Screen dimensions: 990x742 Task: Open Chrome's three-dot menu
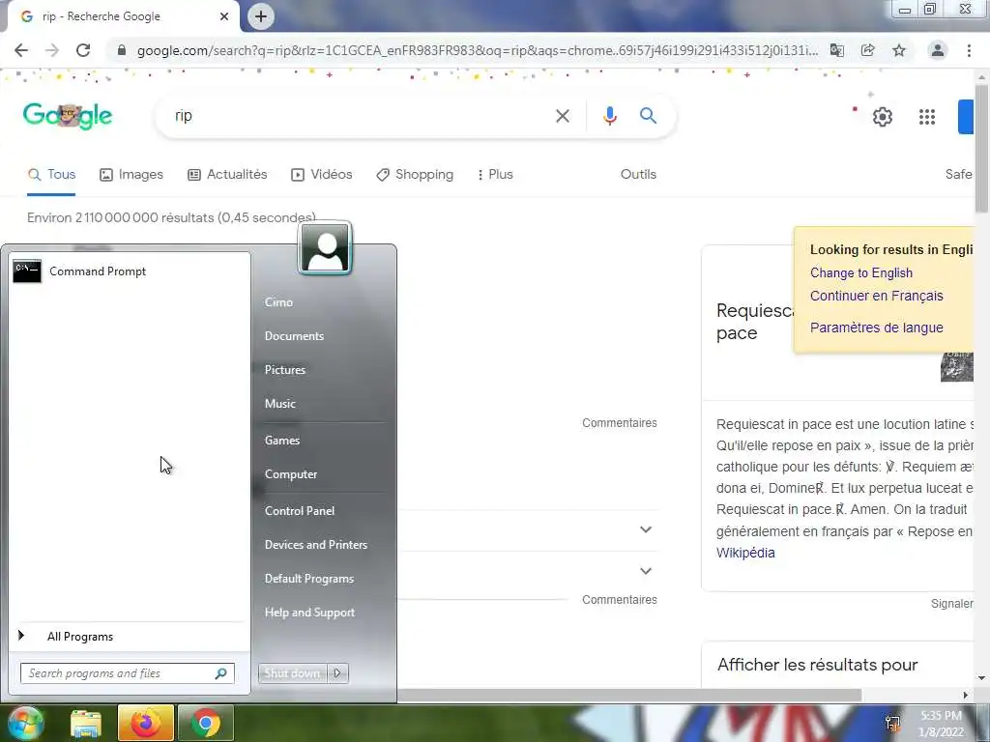coord(969,50)
